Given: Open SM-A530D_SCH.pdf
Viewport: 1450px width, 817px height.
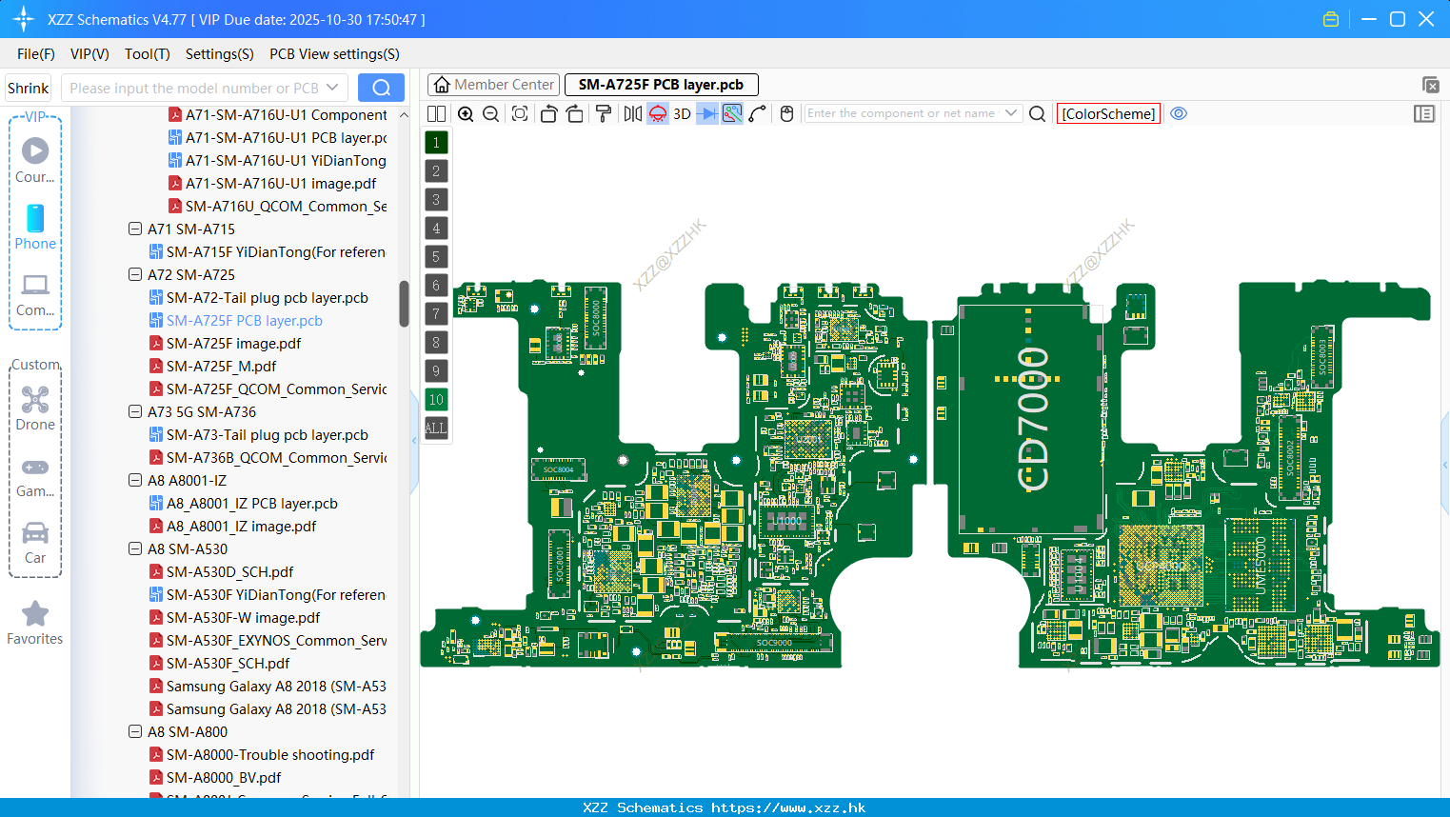Looking at the screenshot, I should tap(229, 571).
